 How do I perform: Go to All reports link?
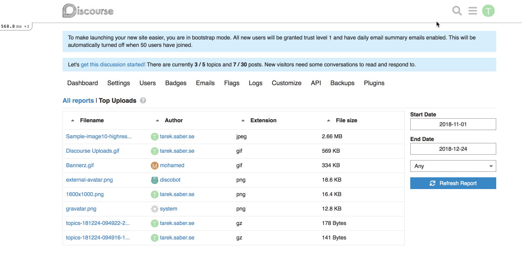click(x=78, y=100)
